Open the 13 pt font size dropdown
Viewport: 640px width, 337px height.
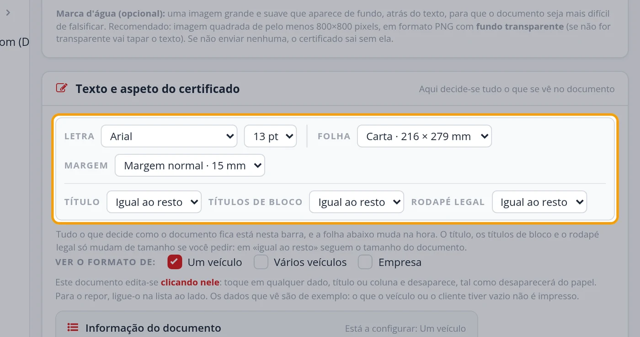coord(271,136)
